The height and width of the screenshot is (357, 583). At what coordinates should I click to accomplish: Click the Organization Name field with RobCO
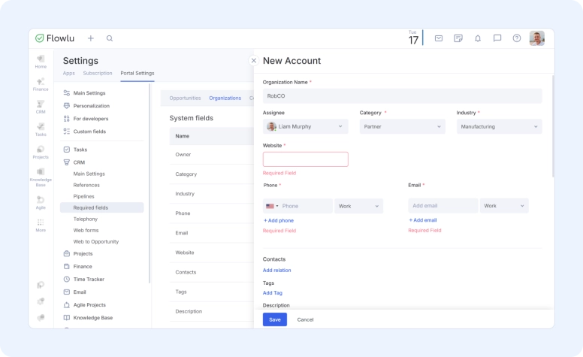pos(402,96)
